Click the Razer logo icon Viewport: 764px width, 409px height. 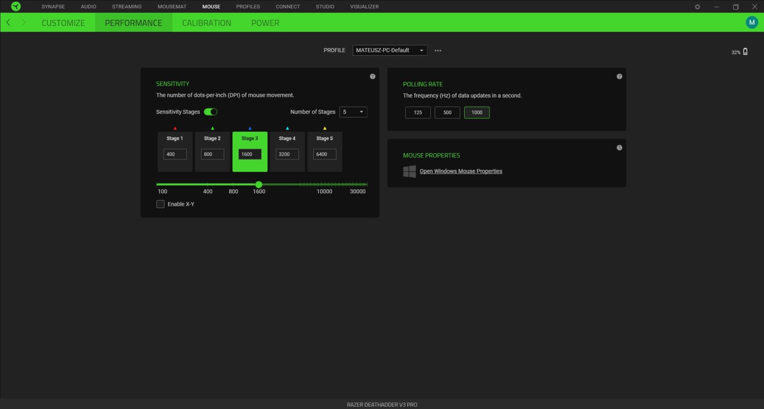(x=16, y=7)
